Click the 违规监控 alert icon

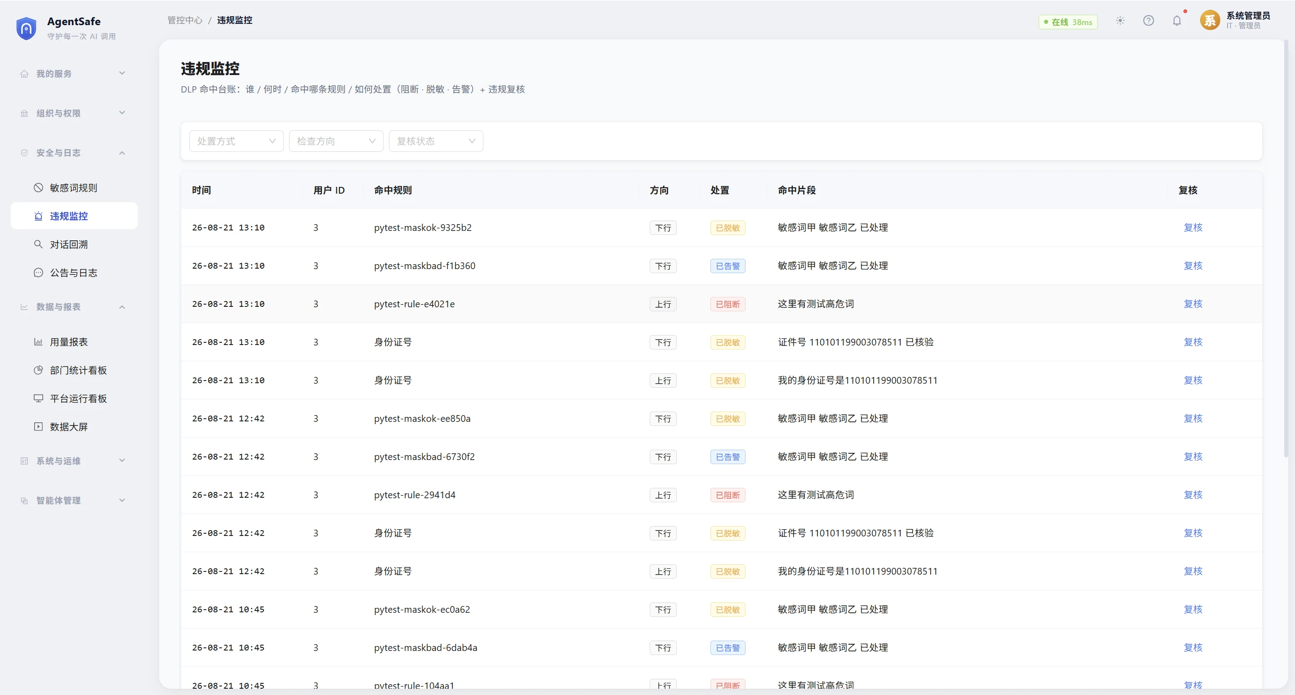click(x=38, y=216)
